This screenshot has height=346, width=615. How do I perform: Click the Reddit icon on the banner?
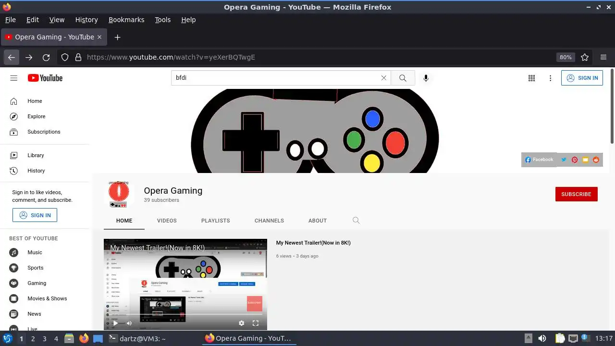596,160
